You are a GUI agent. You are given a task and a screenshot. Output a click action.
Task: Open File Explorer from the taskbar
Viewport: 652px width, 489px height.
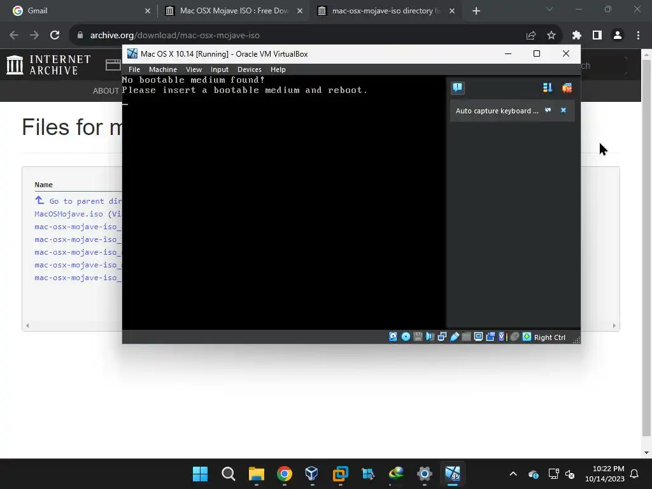point(257,474)
